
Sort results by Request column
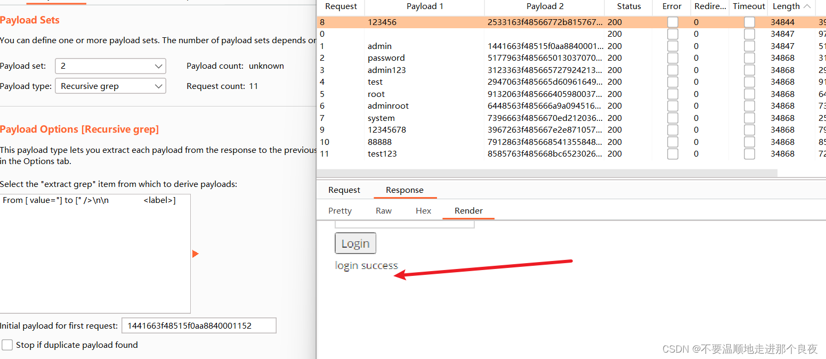(341, 6)
